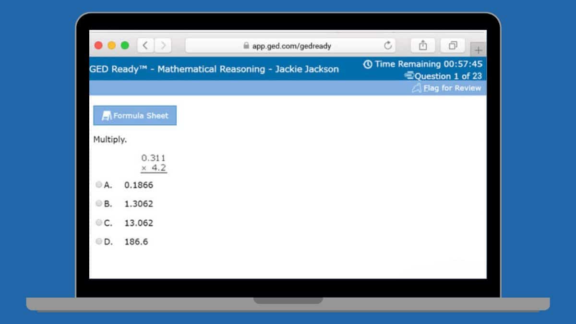This screenshot has height=324, width=576.
Task: Click the lock icon in the address bar
Action: (246, 46)
